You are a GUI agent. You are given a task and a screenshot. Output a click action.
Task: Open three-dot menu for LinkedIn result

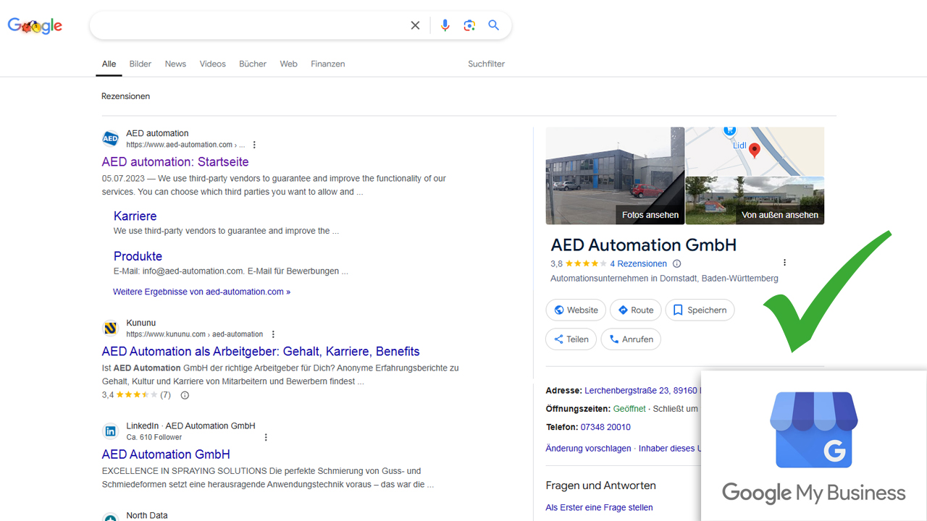[x=266, y=437]
